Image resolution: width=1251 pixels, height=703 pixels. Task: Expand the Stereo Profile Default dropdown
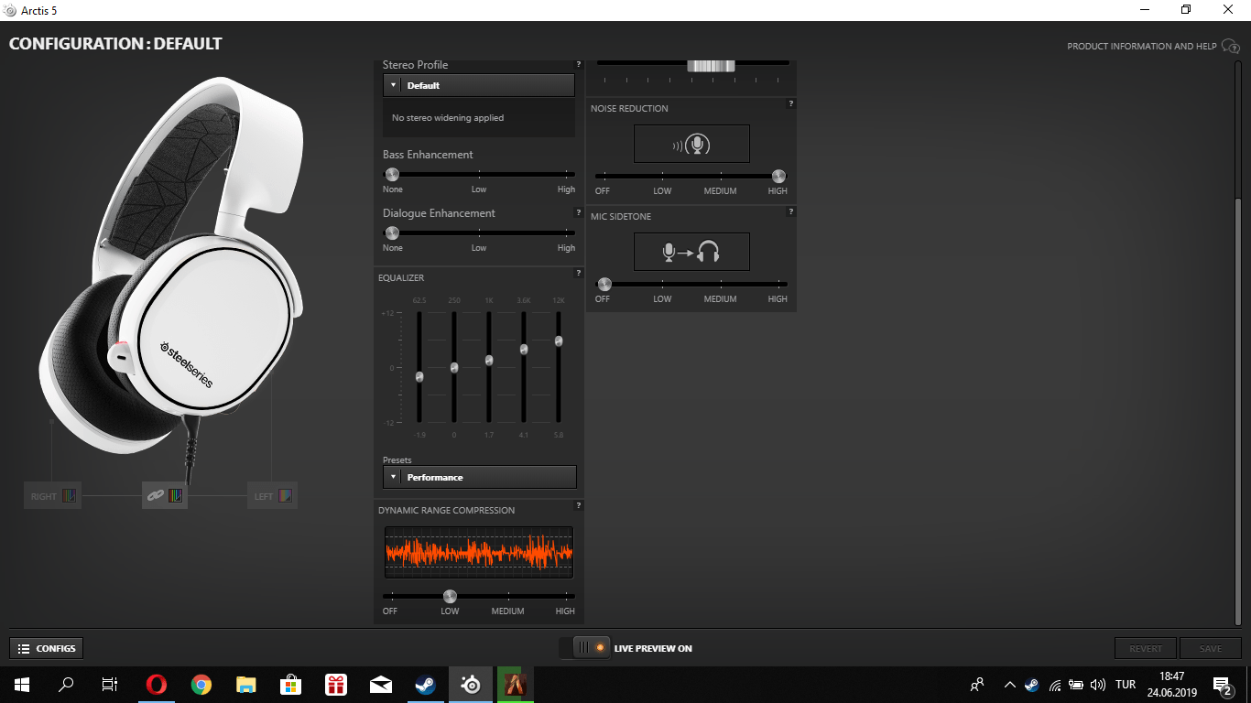click(x=479, y=85)
